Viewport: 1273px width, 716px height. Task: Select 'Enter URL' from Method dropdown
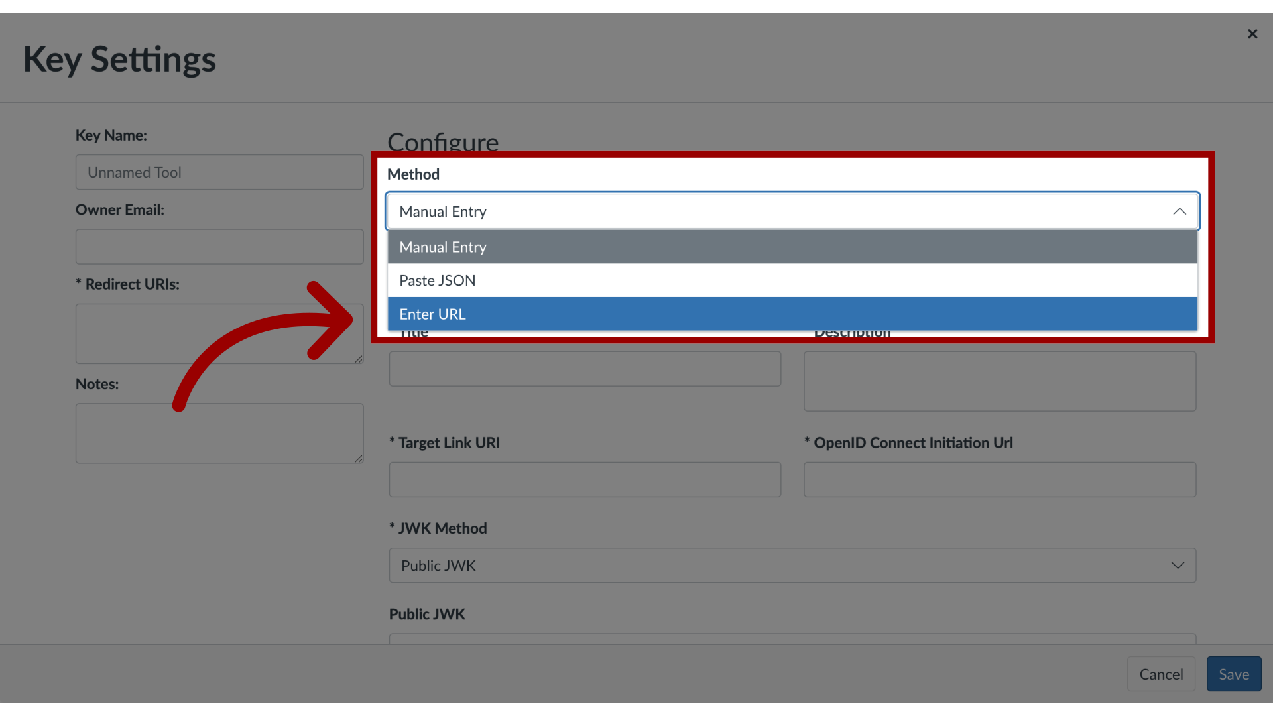(x=792, y=313)
